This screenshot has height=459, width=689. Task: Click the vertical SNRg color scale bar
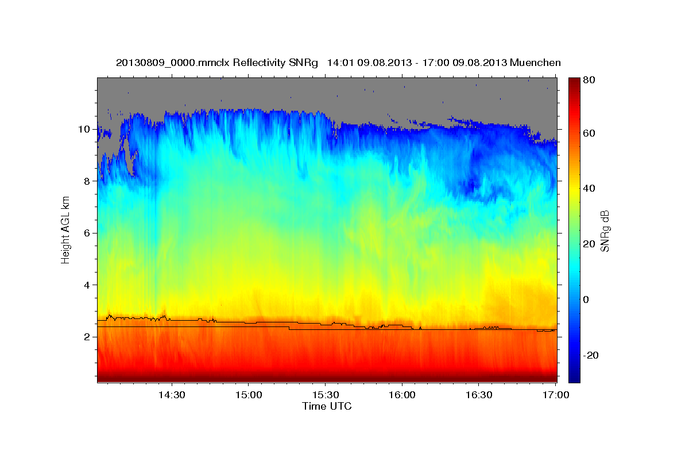[x=574, y=230]
